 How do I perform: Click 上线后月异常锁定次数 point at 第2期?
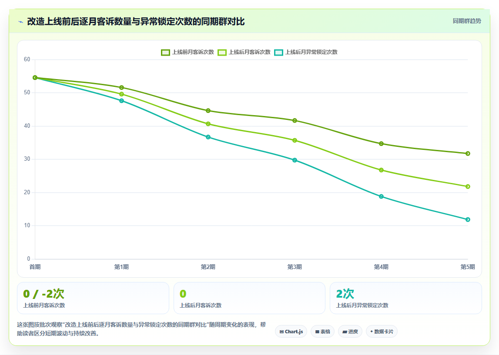tap(208, 137)
